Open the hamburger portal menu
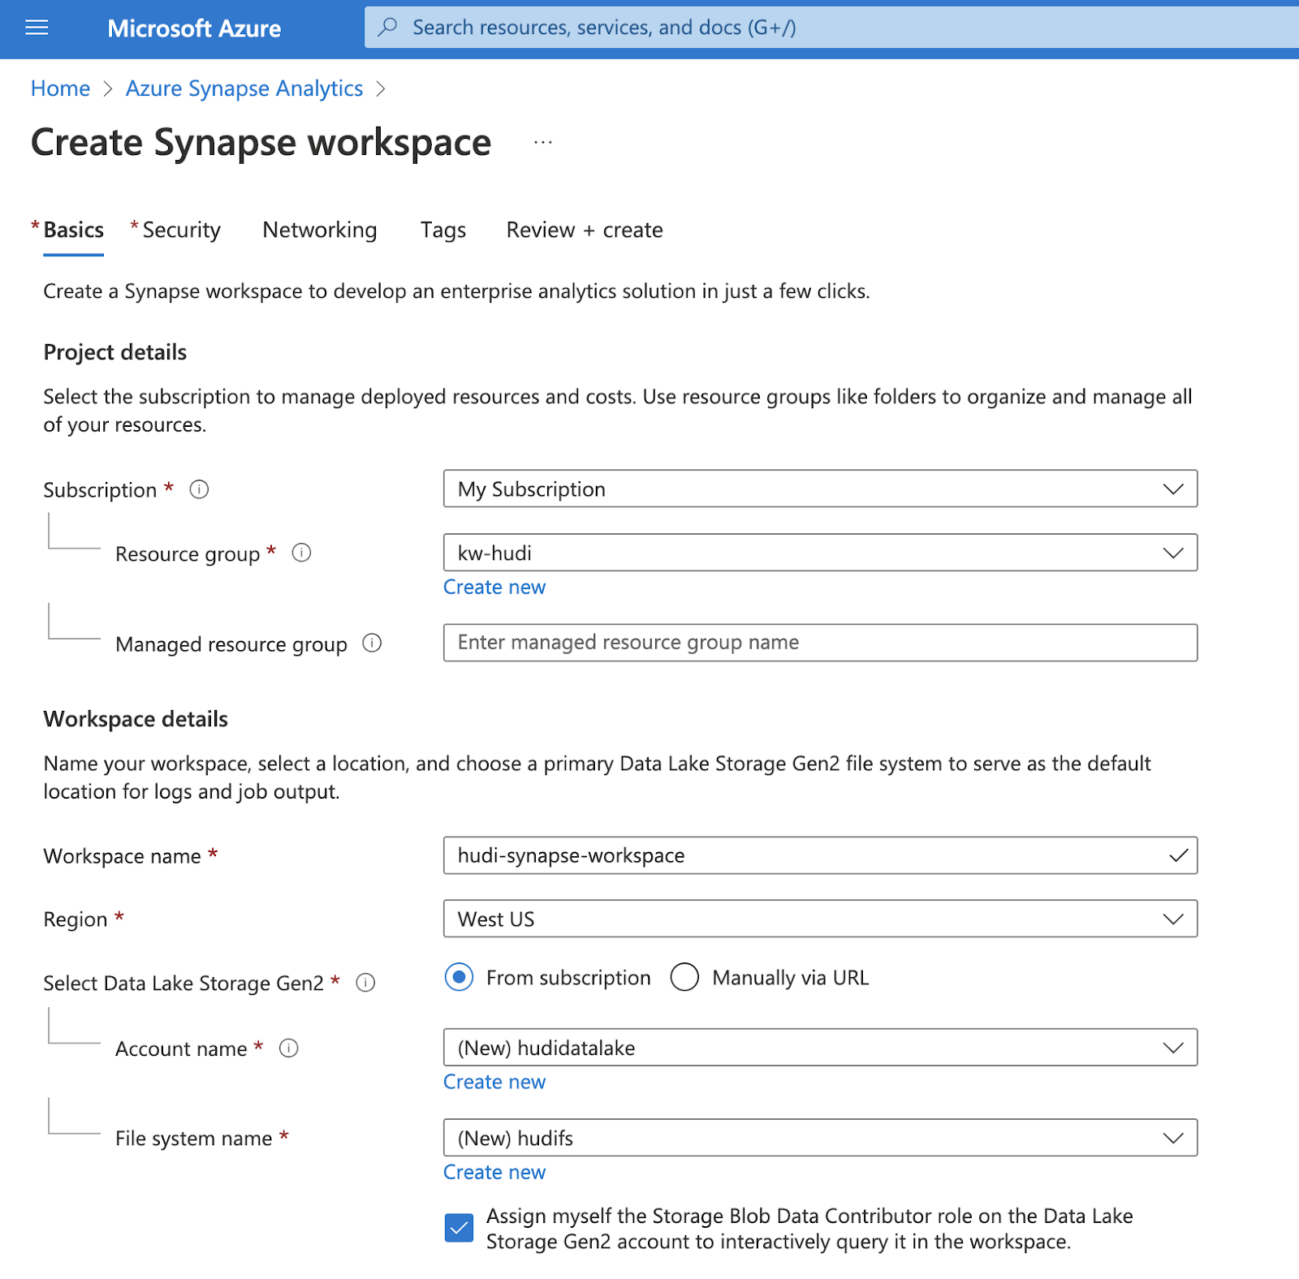The height and width of the screenshot is (1279, 1299). (x=37, y=28)
